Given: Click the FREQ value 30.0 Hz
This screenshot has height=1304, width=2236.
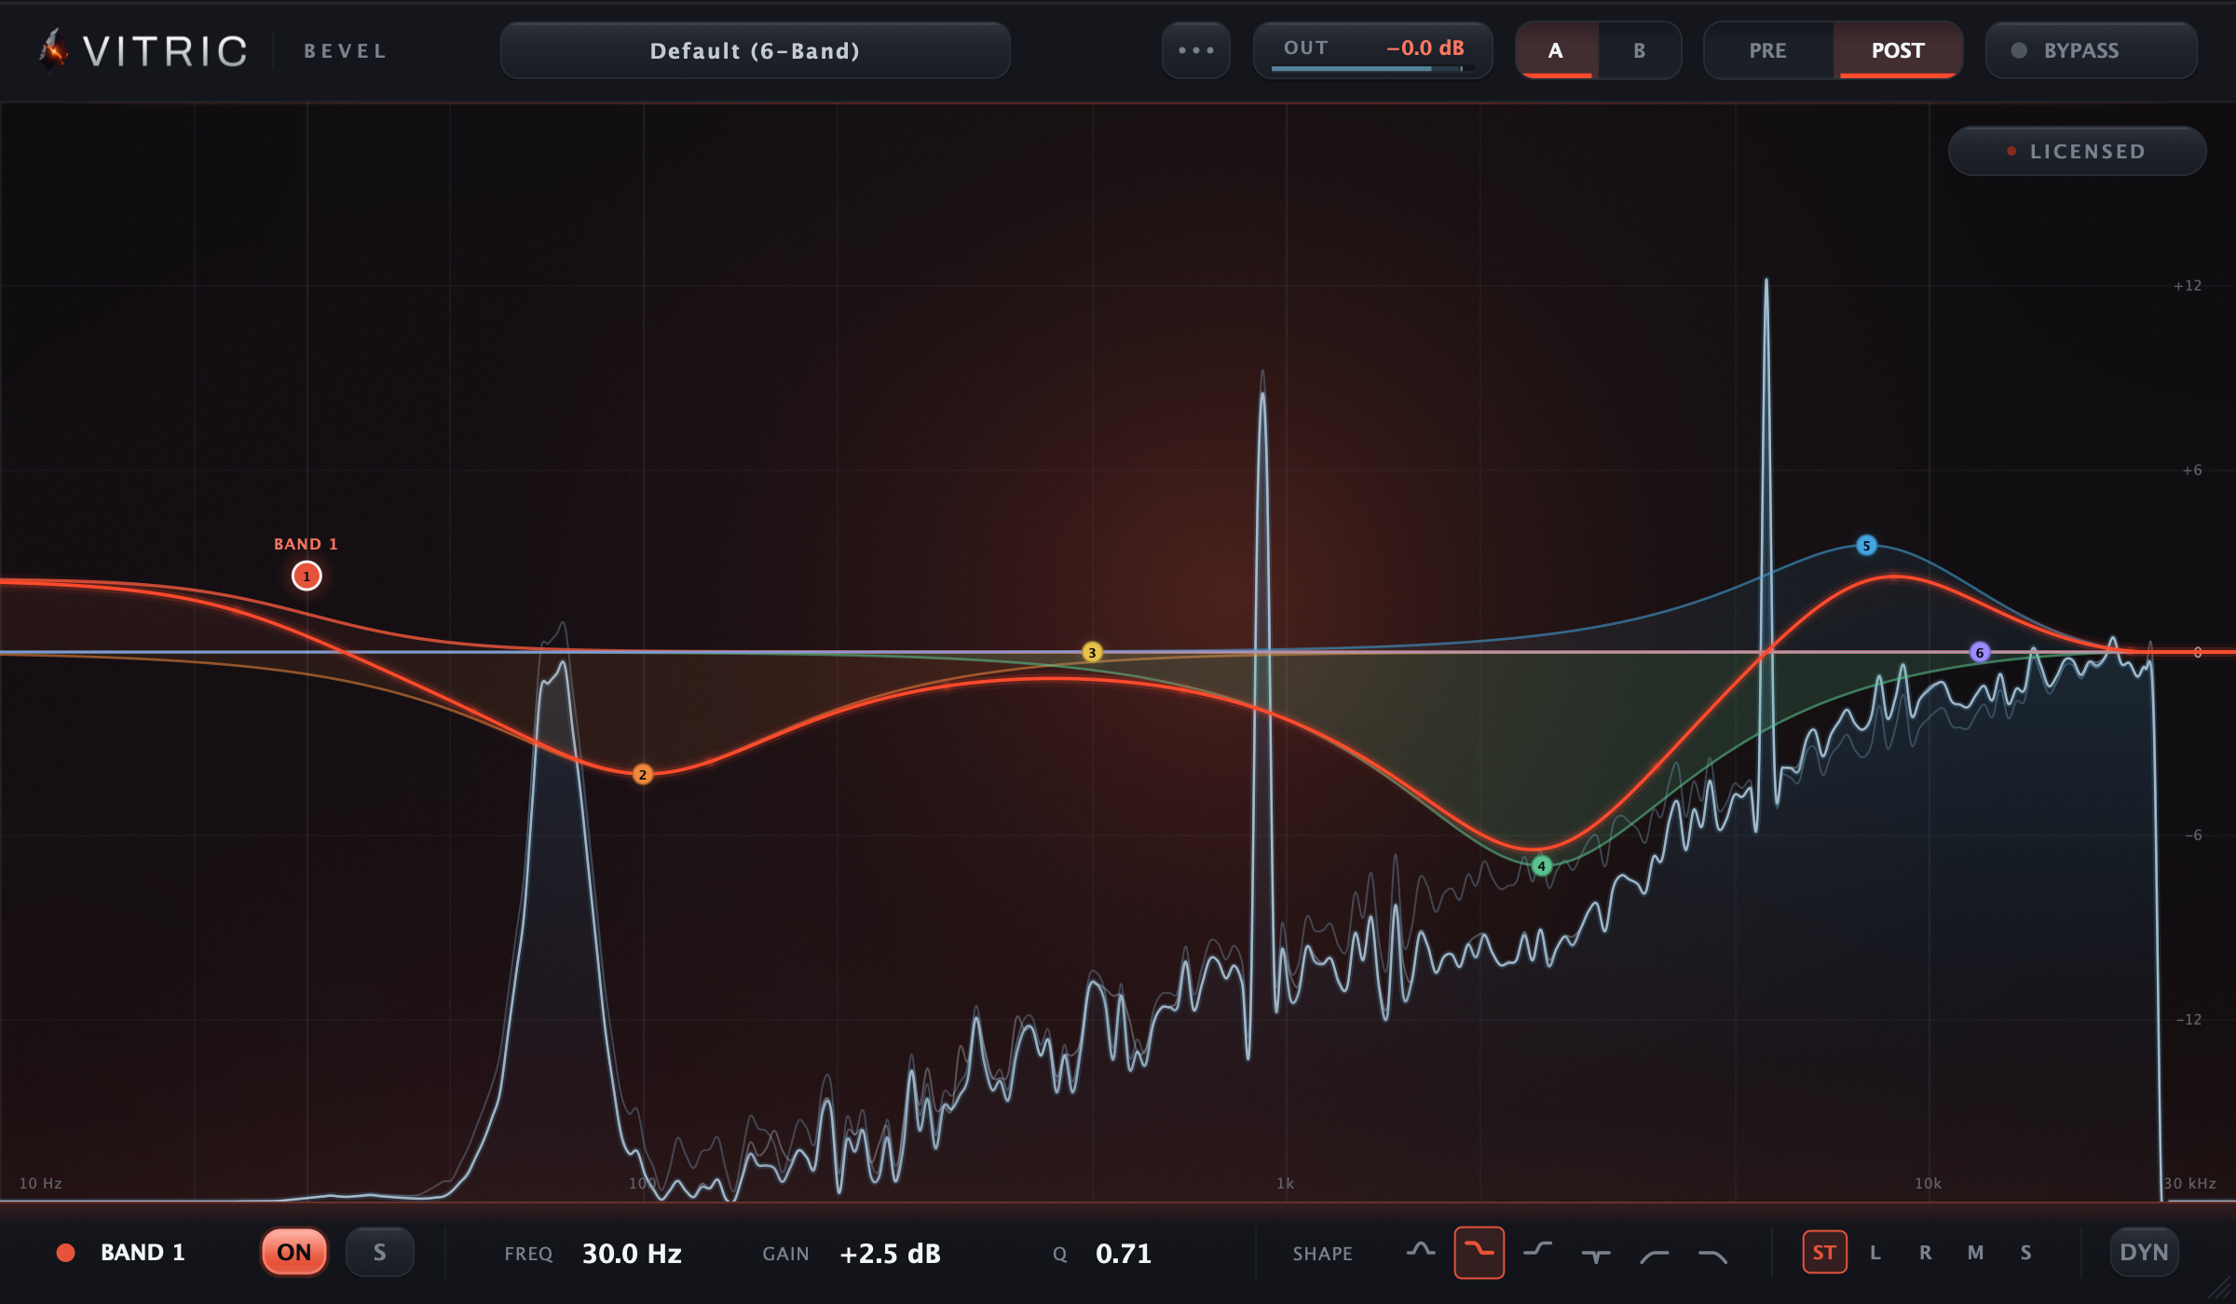Looking at the screenshot, I should coord(632,1254).
